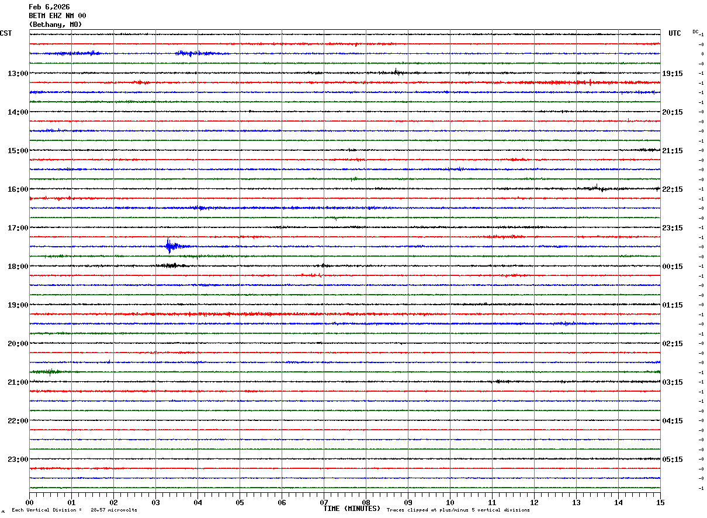This screenshot has height=518, width=707.
Task: Select minute tick 02 on the time axis
Action: tap(113, 502)
